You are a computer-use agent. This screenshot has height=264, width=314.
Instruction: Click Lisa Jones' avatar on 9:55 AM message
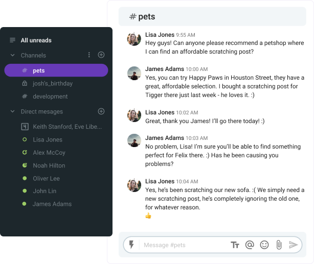(134, 39)
